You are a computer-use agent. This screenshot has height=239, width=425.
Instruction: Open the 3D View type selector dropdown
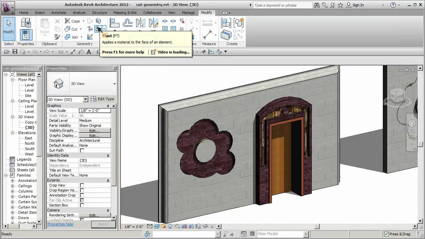85,99
